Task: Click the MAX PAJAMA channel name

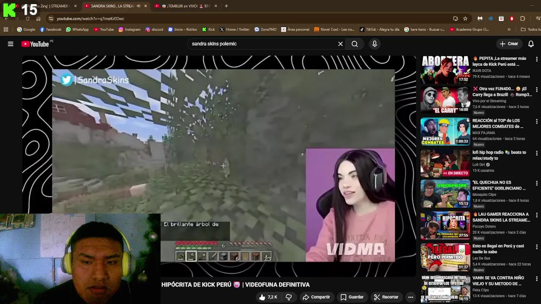Action: 484,133
